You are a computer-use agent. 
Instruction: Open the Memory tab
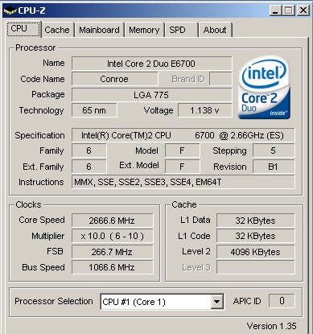[x=144, y=30]
